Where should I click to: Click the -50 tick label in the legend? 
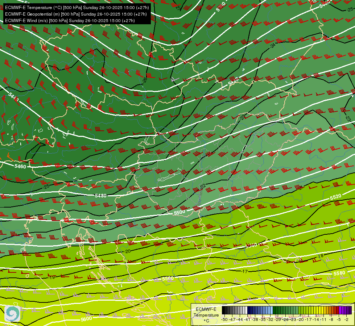224,319
